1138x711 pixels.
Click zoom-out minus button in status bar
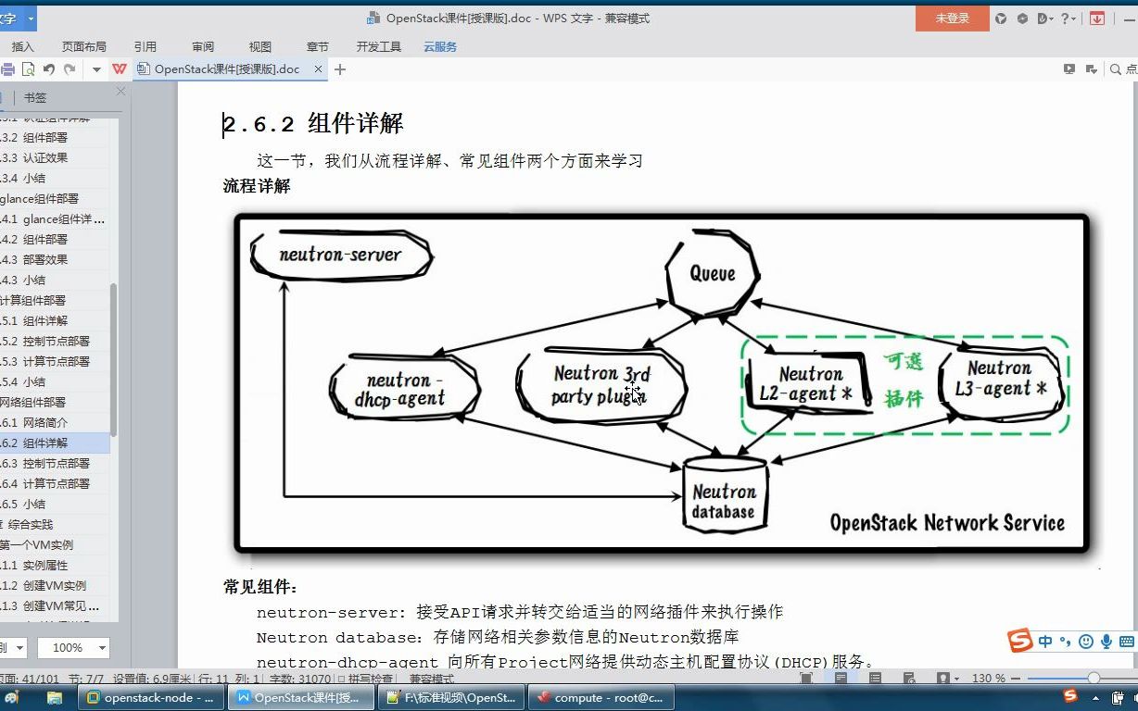click(x=1016, y=679)
